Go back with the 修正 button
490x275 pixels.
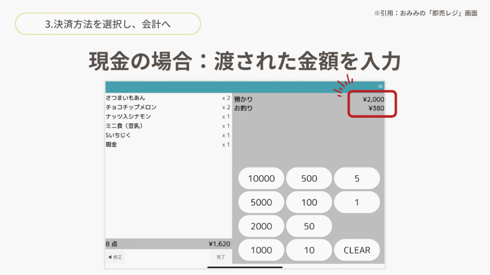115,257
